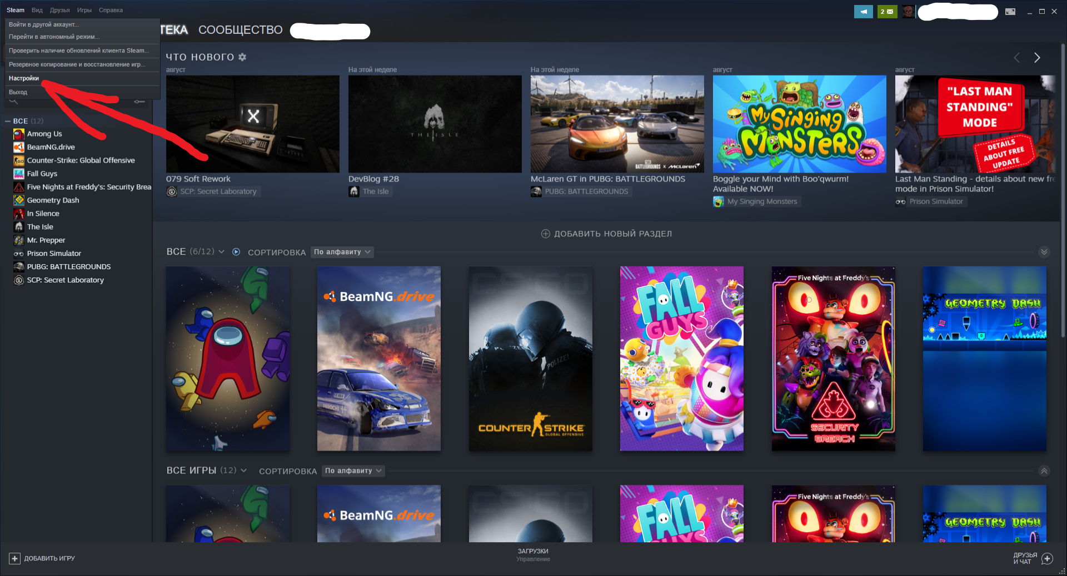Open the Last Man Standing mode news image
Image resolution: width=1067 pixels, height=576 pixels.
975,124
